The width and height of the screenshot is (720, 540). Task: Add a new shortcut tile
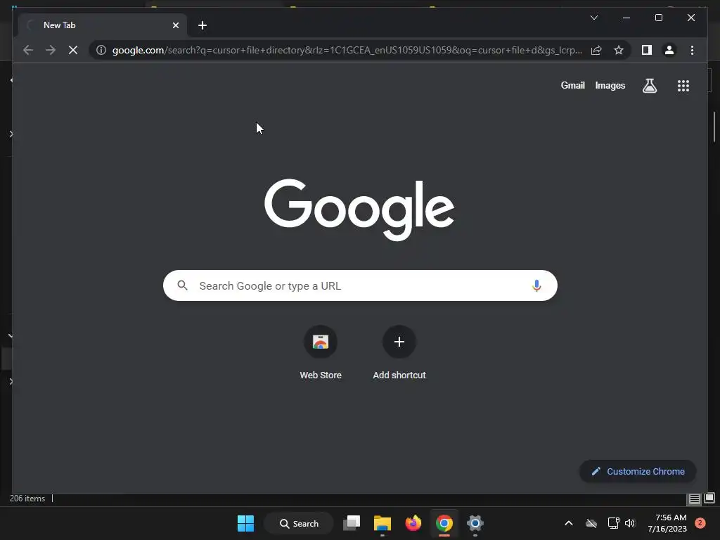tap(399, 353)
